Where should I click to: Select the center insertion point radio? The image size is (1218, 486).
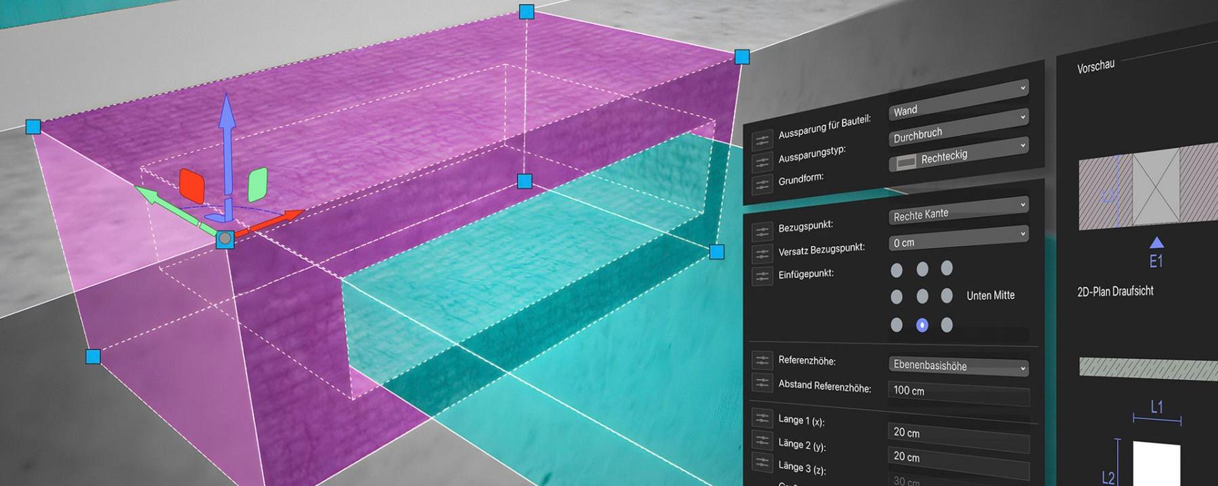[921, 296]
